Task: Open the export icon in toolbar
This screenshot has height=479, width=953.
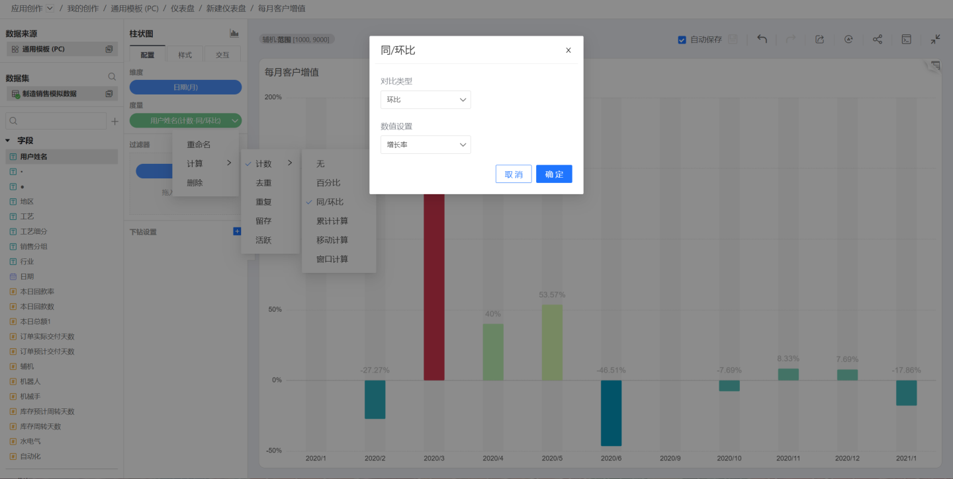Action: pyautogui.click(x=819, y=40)
